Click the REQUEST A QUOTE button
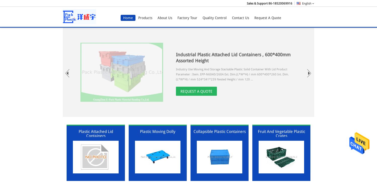Image resolution: width=377 pixels, height=190 pixels. click(x=196, y=91)
